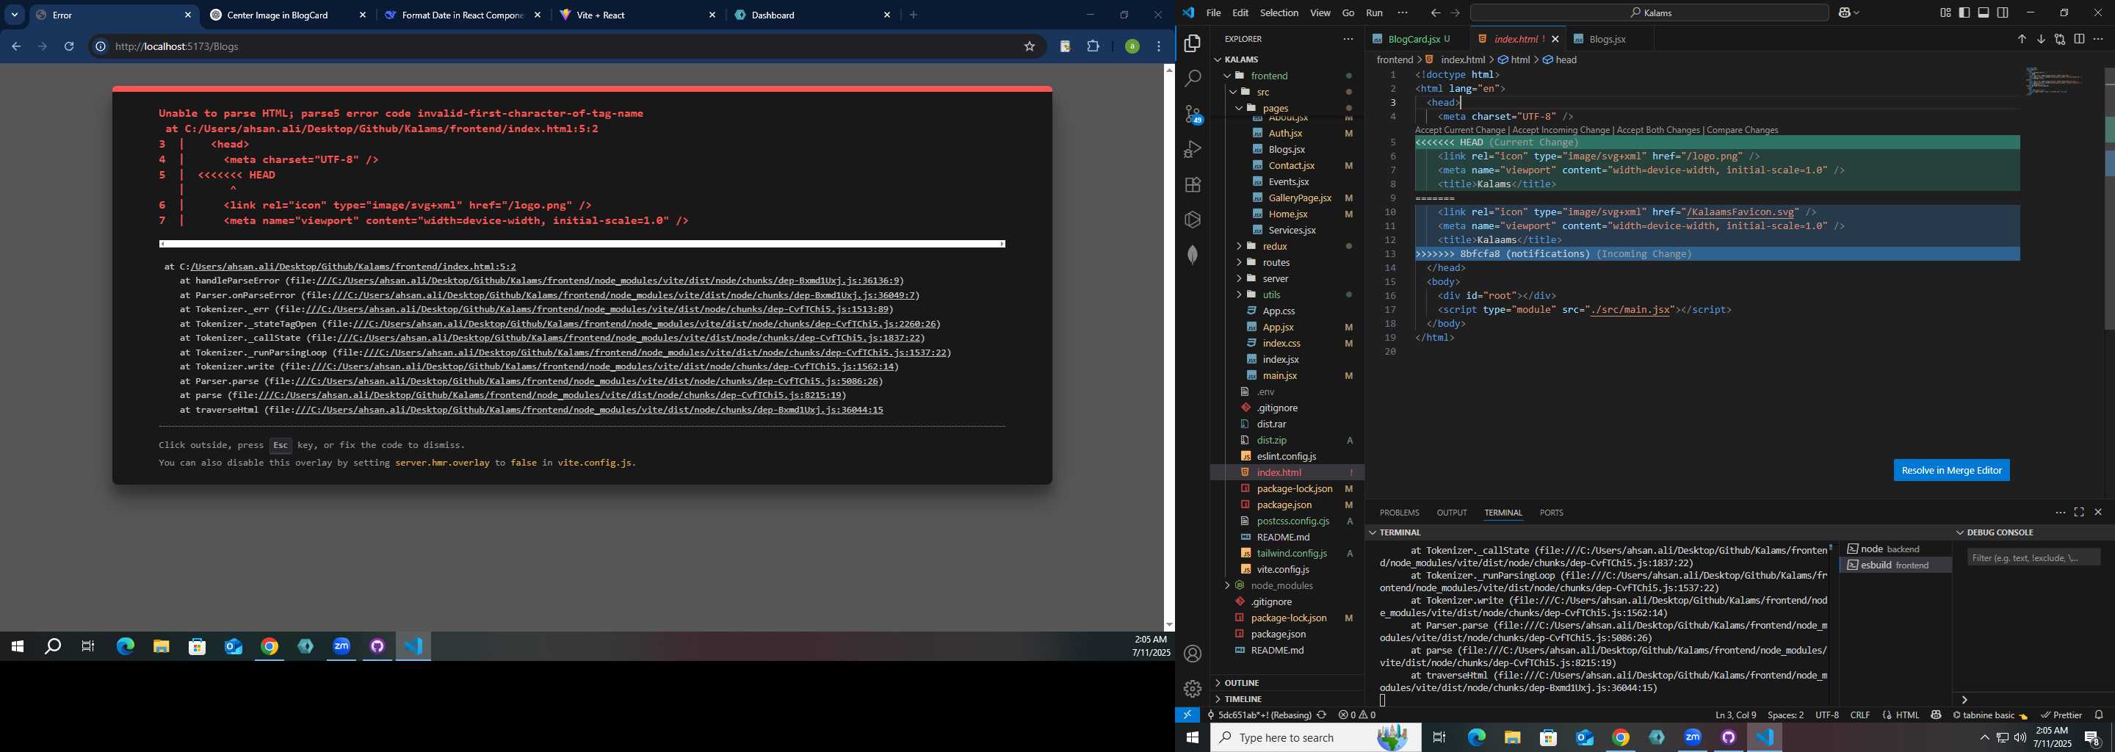This screenshot has width=2115, height=752.
Task: Click Accept Current Change link
Action: (1460, 130)
